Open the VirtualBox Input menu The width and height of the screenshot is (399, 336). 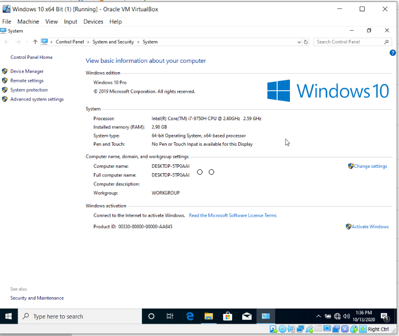click(x=70, y=22)
